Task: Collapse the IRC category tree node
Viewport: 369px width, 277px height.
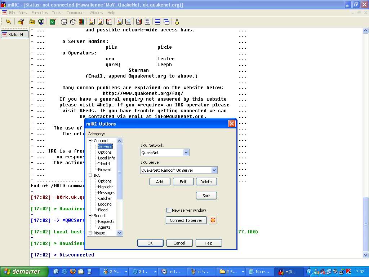Action: coord(90,175)
